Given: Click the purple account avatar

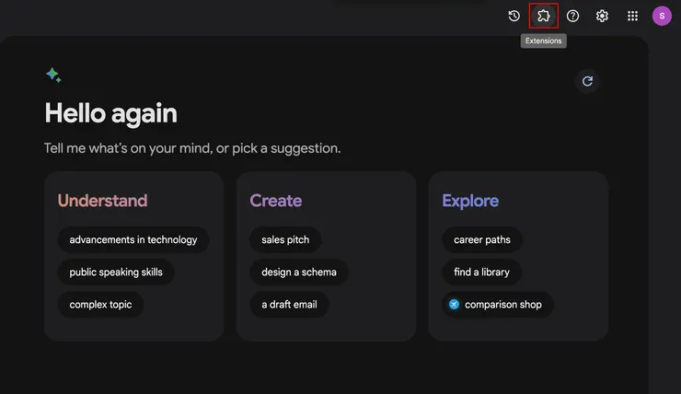Looking at the screenshot, I should (x=662, y=16).
